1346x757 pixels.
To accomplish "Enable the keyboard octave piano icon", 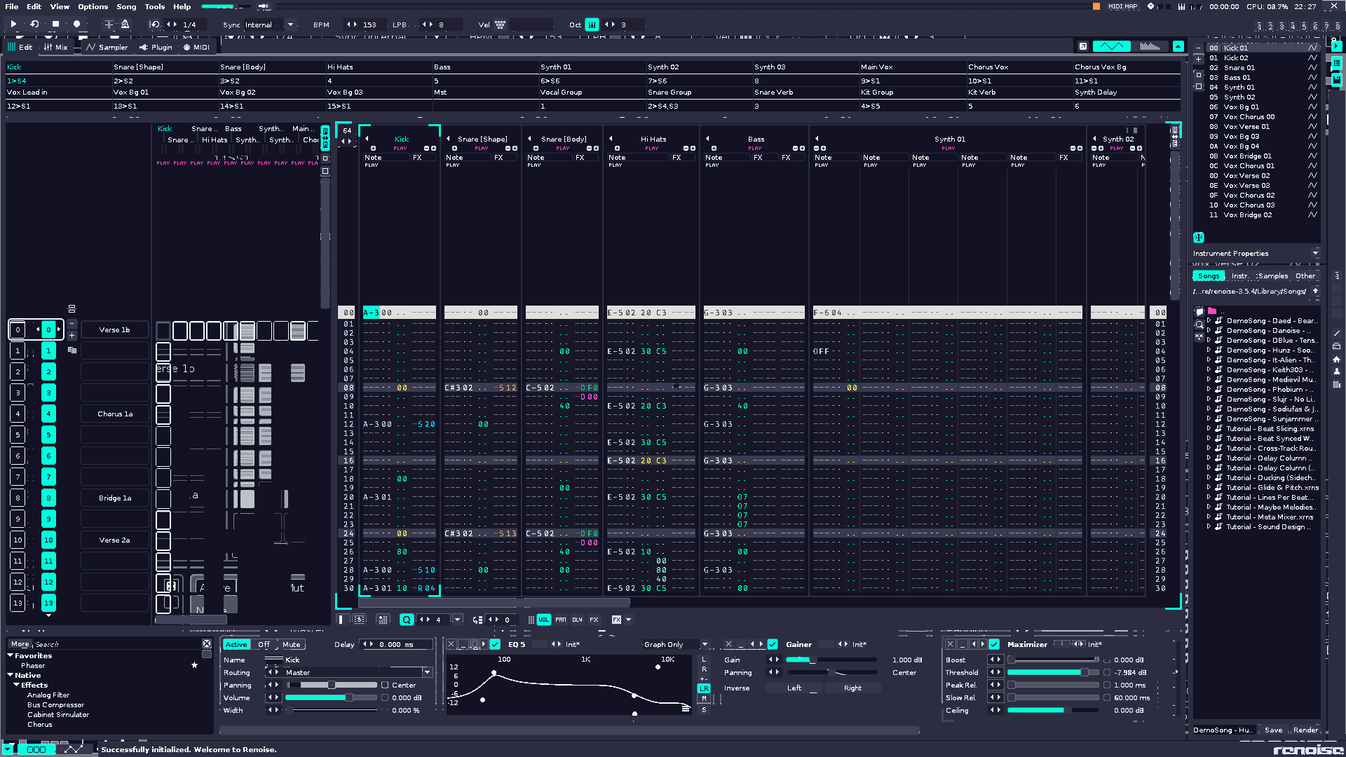I will (x=592, y=25).
